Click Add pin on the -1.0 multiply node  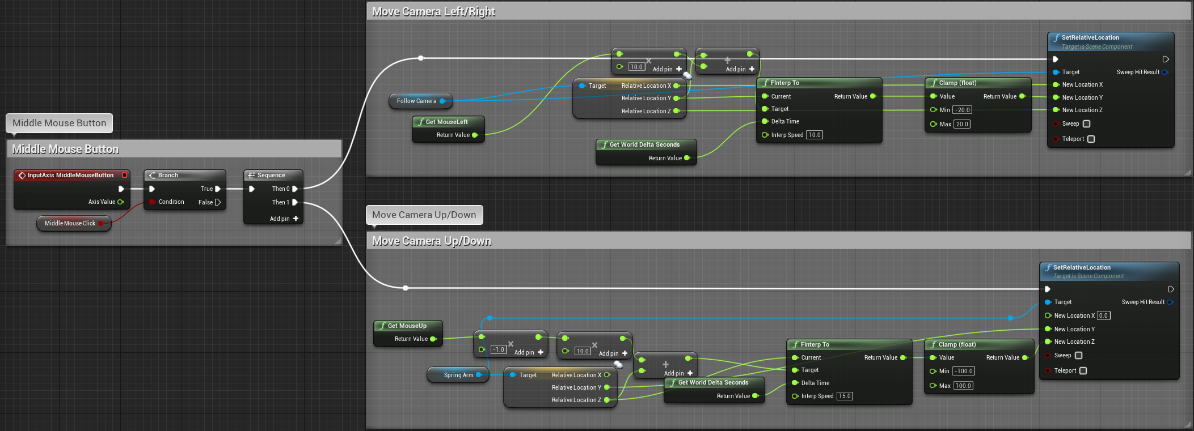[x=529, y=352]
